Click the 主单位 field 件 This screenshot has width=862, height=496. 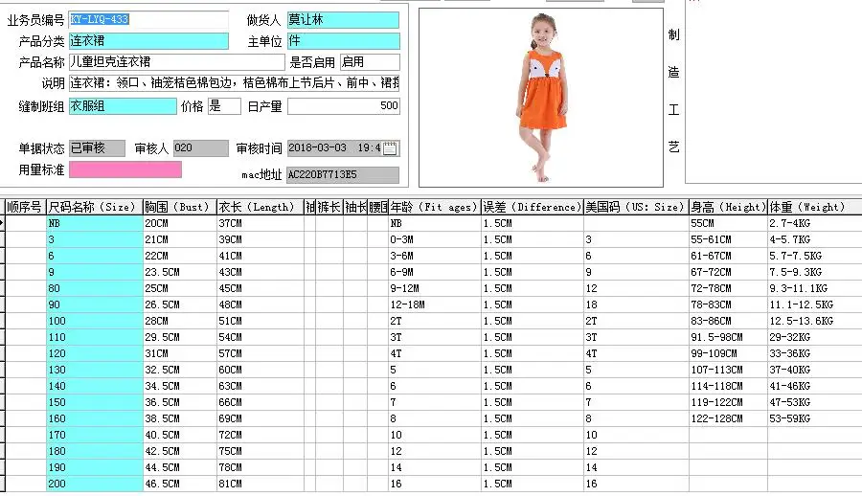[343, 41]
